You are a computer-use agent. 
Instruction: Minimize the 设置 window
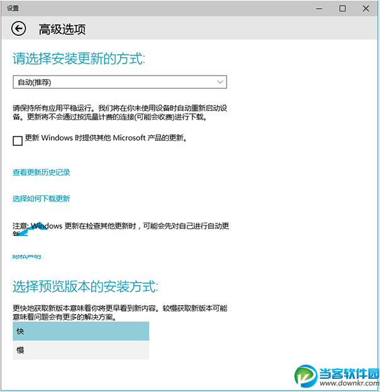point(319,9)
